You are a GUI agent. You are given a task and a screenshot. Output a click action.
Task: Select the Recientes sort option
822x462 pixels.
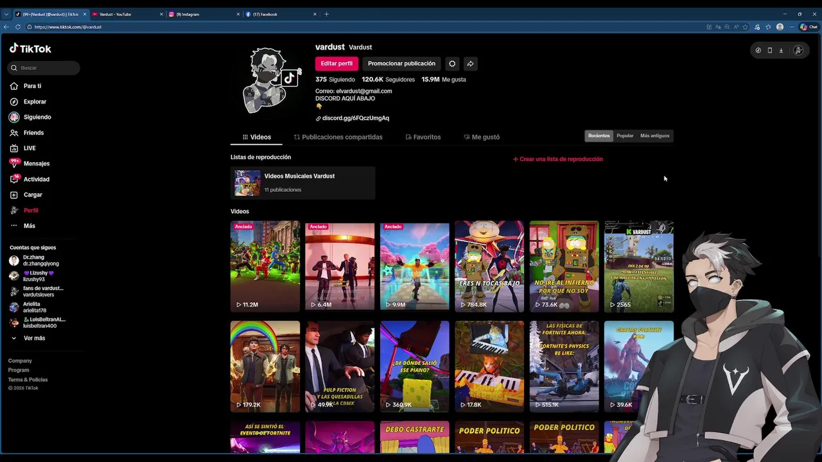599,136
